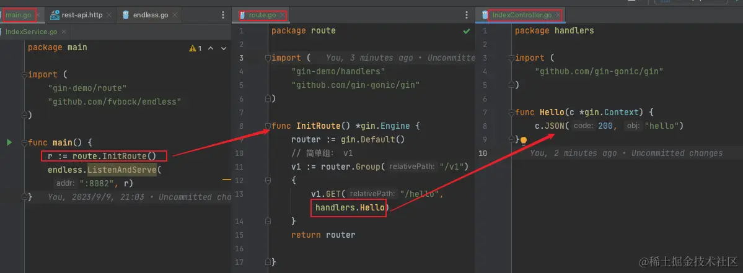This screenshot has width=743, height=273.
Task: Click the fold end marker after main's closing brace
Action: (x=24, y=197)
